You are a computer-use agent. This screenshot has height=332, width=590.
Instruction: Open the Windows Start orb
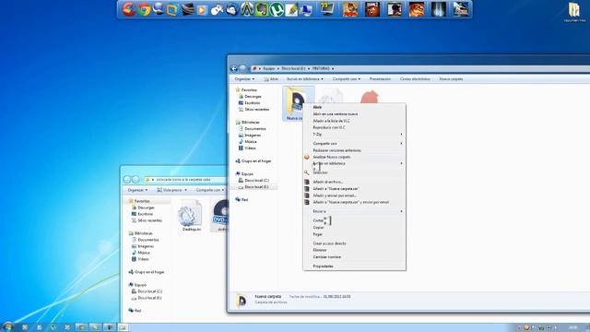(x=7, y=326)
